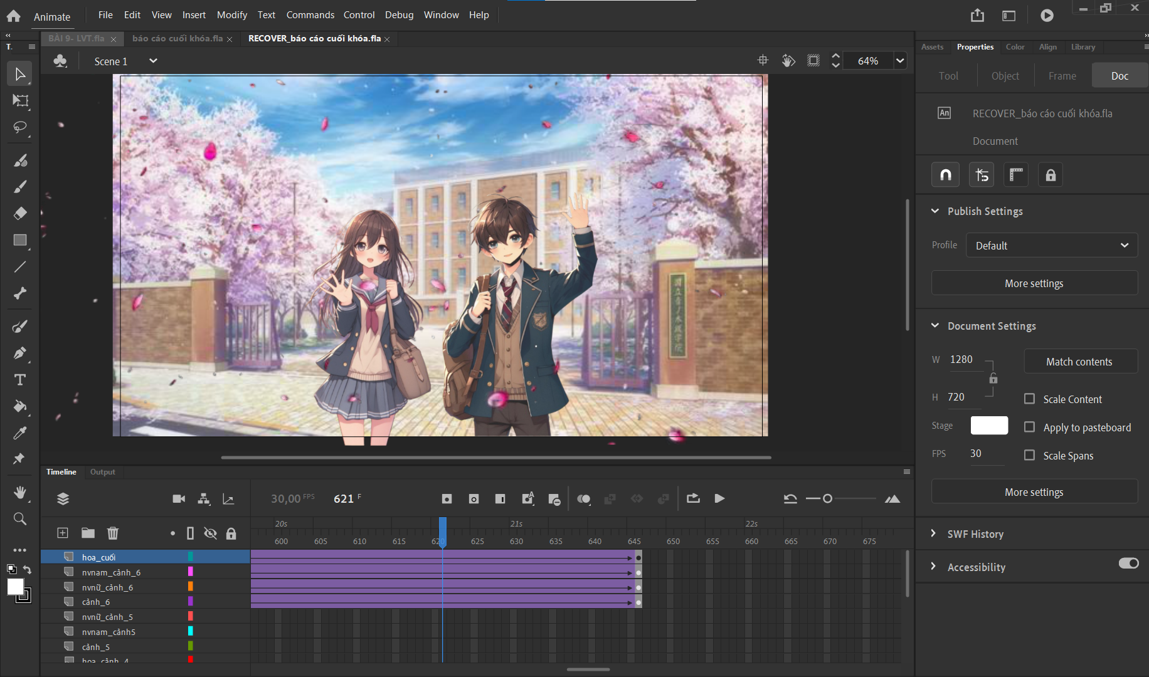Open the báo cáo cuối khóa.fla document tab
Viewport: 1149px width, 677px height.
click(177, 38)
